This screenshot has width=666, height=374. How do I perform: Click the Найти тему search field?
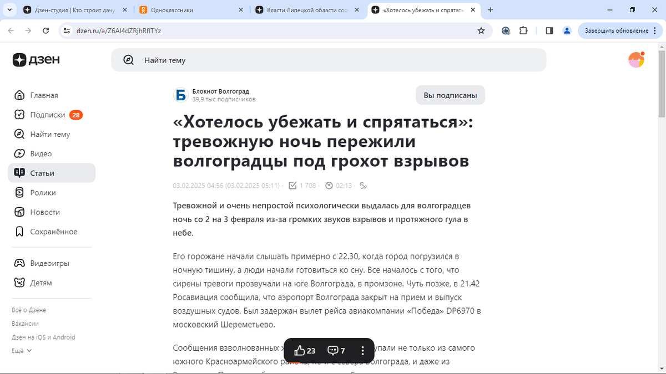click(x=329, y=60)
